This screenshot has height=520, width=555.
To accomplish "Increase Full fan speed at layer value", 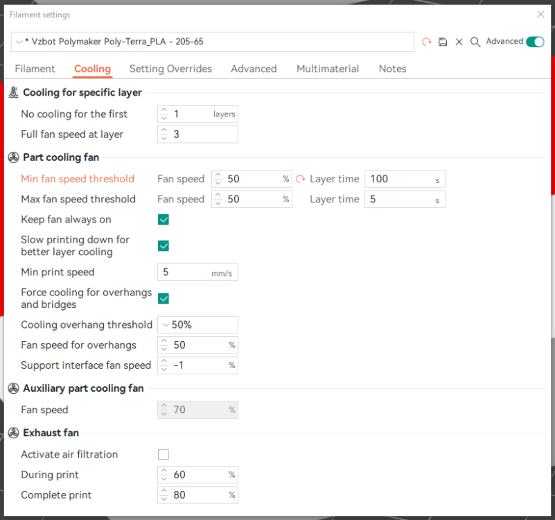I will pos(164,131).
